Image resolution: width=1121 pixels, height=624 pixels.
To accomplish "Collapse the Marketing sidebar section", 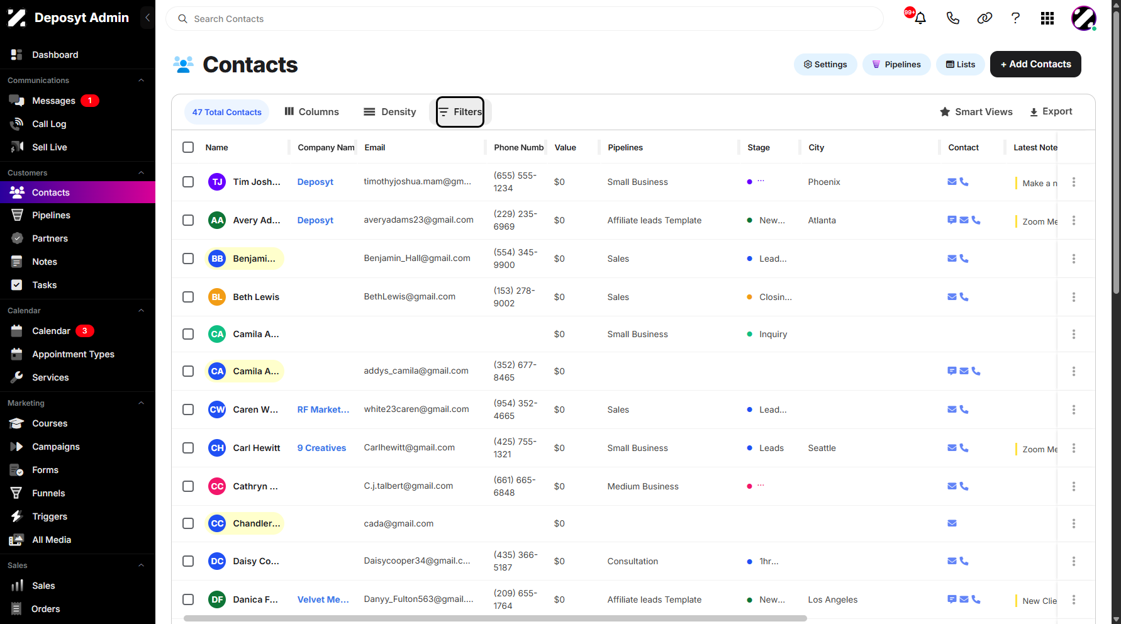I will (141, 403).
